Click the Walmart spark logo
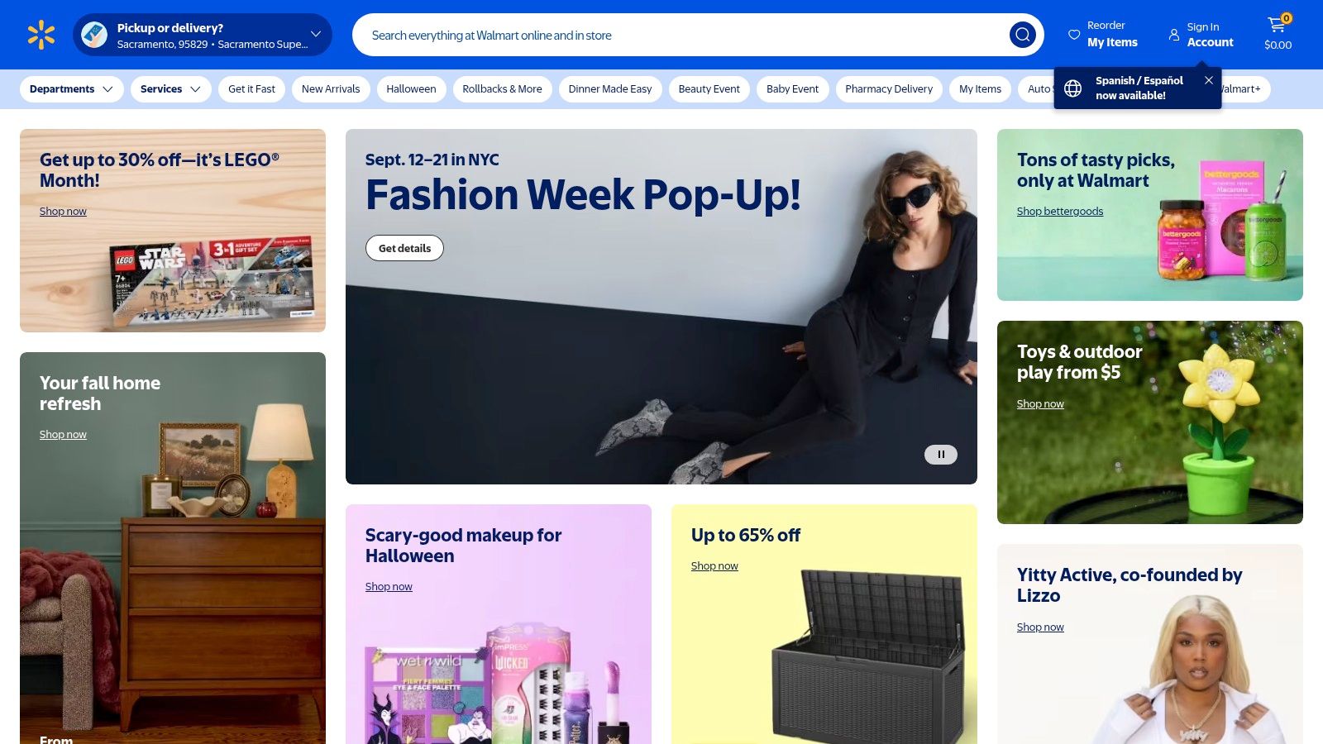Viewport: 1323px width, 744px height. point(41,35)
